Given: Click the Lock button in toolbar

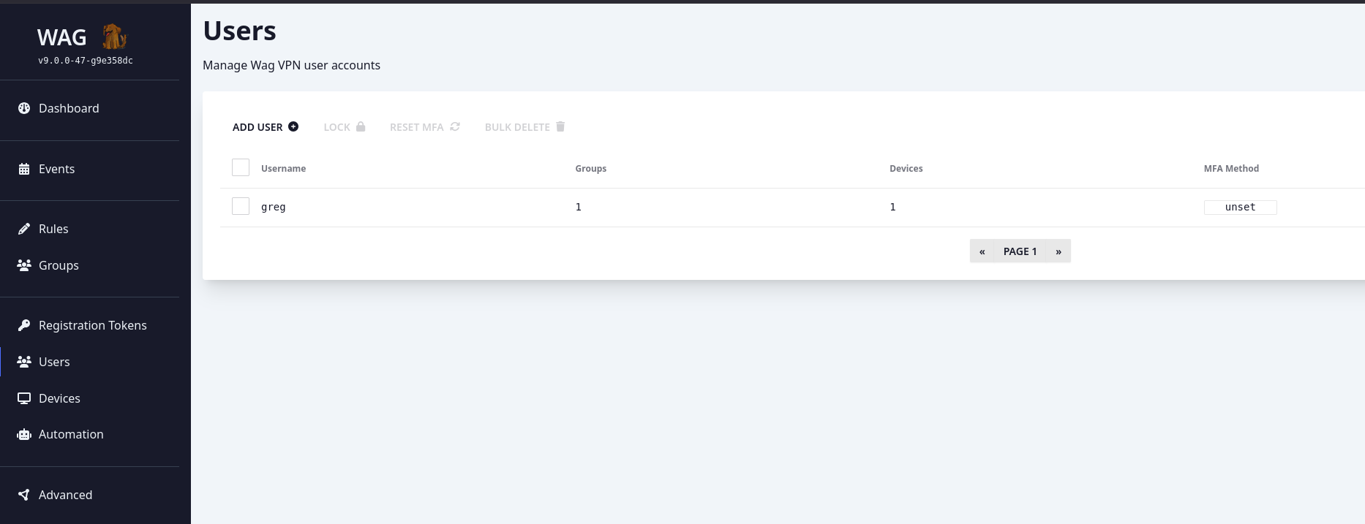Looking at the screenshot, I should coord(344,127).
